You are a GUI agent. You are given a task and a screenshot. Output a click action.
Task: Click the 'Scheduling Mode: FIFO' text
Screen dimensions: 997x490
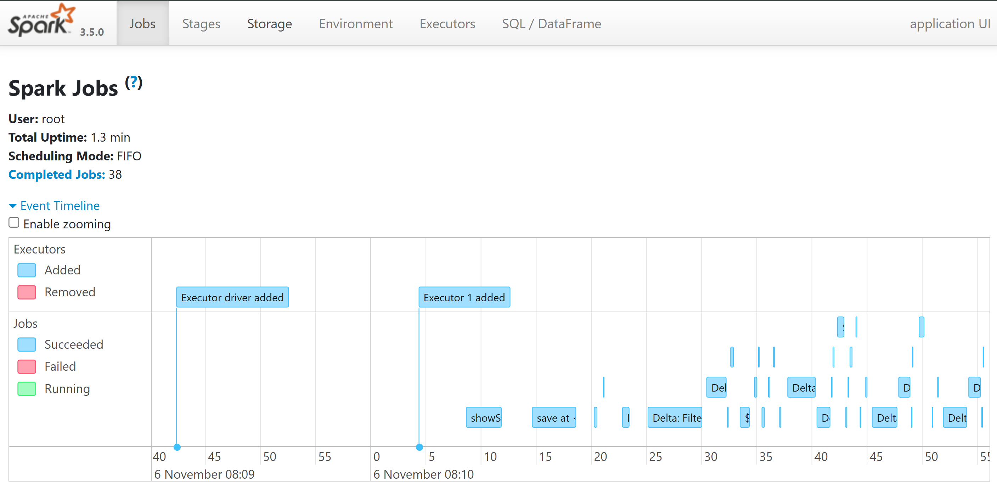point(75,156)
